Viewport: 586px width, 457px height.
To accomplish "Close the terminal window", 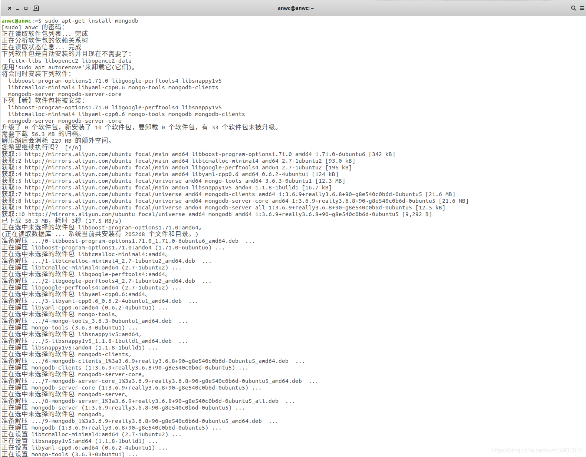I will tap(10, 8).
